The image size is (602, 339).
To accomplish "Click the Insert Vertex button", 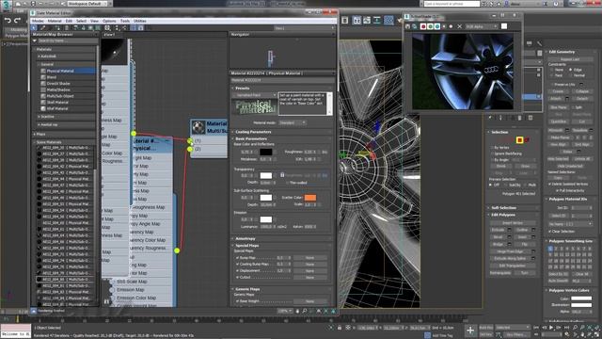I will [513, 223].
